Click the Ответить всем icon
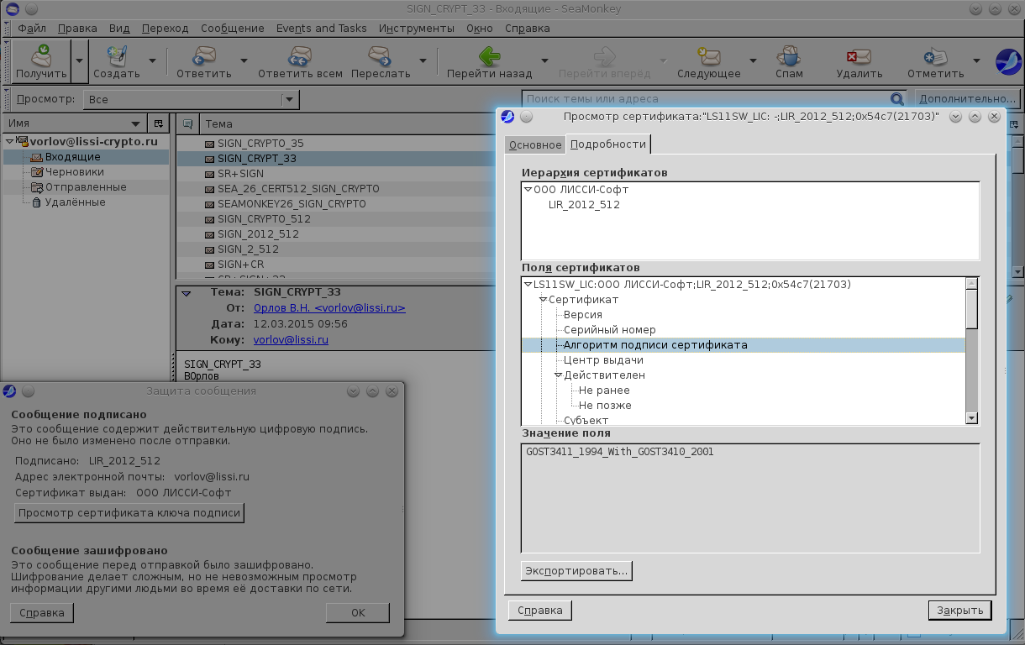The width and height of the screenshot is (1025, 645). click(300, 56)
